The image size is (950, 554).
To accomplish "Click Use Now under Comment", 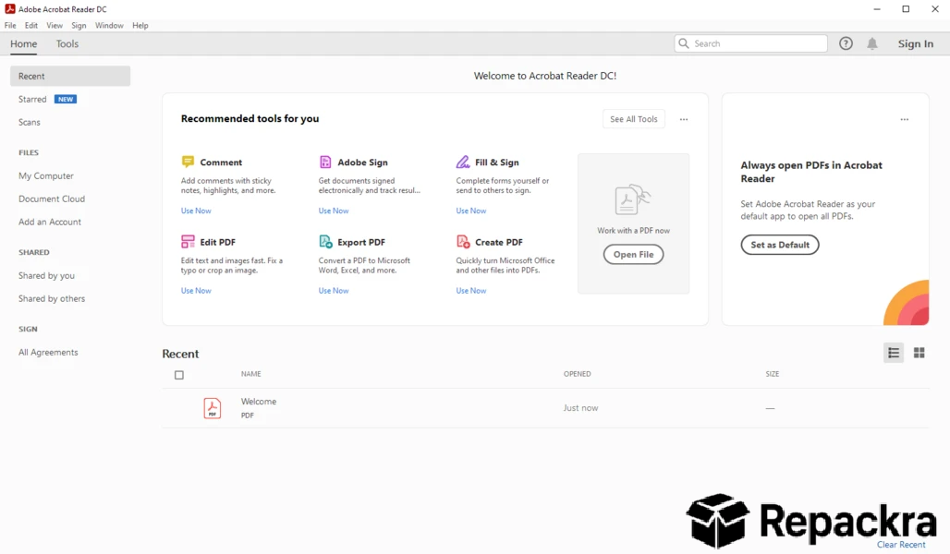I will [196, 211].
